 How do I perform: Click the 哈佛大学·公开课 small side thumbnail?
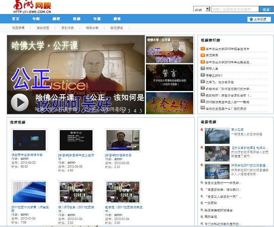click(x=169, y=50)
